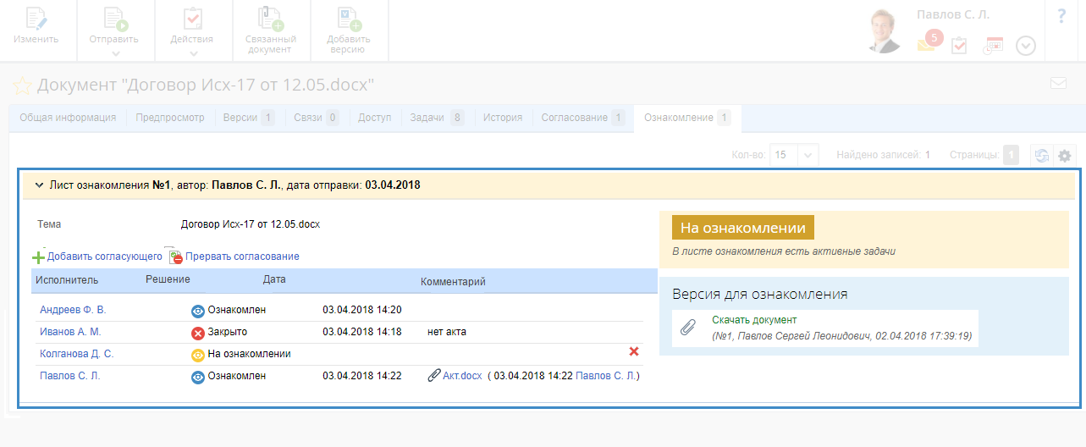Image resolution: width=1086 pixels, height=447 pixels.
Task: Click the red Закрыто status icon in Иванов row
Action: (x=198, y=333)
